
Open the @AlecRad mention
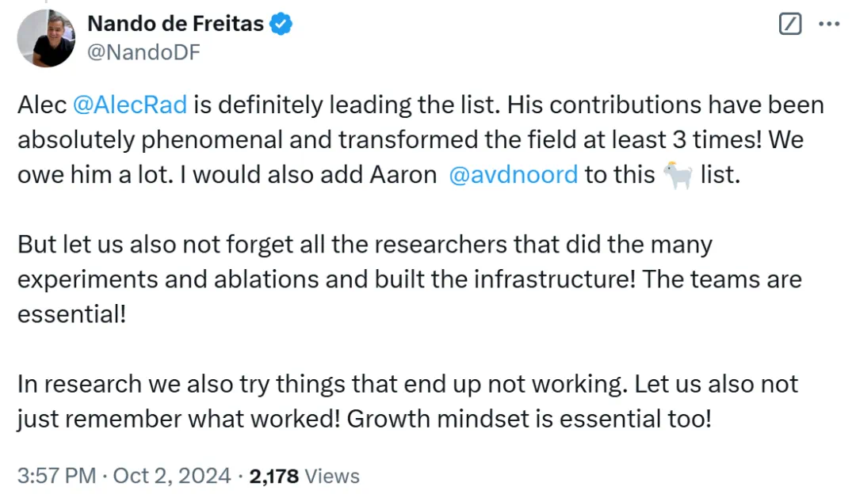130,104
